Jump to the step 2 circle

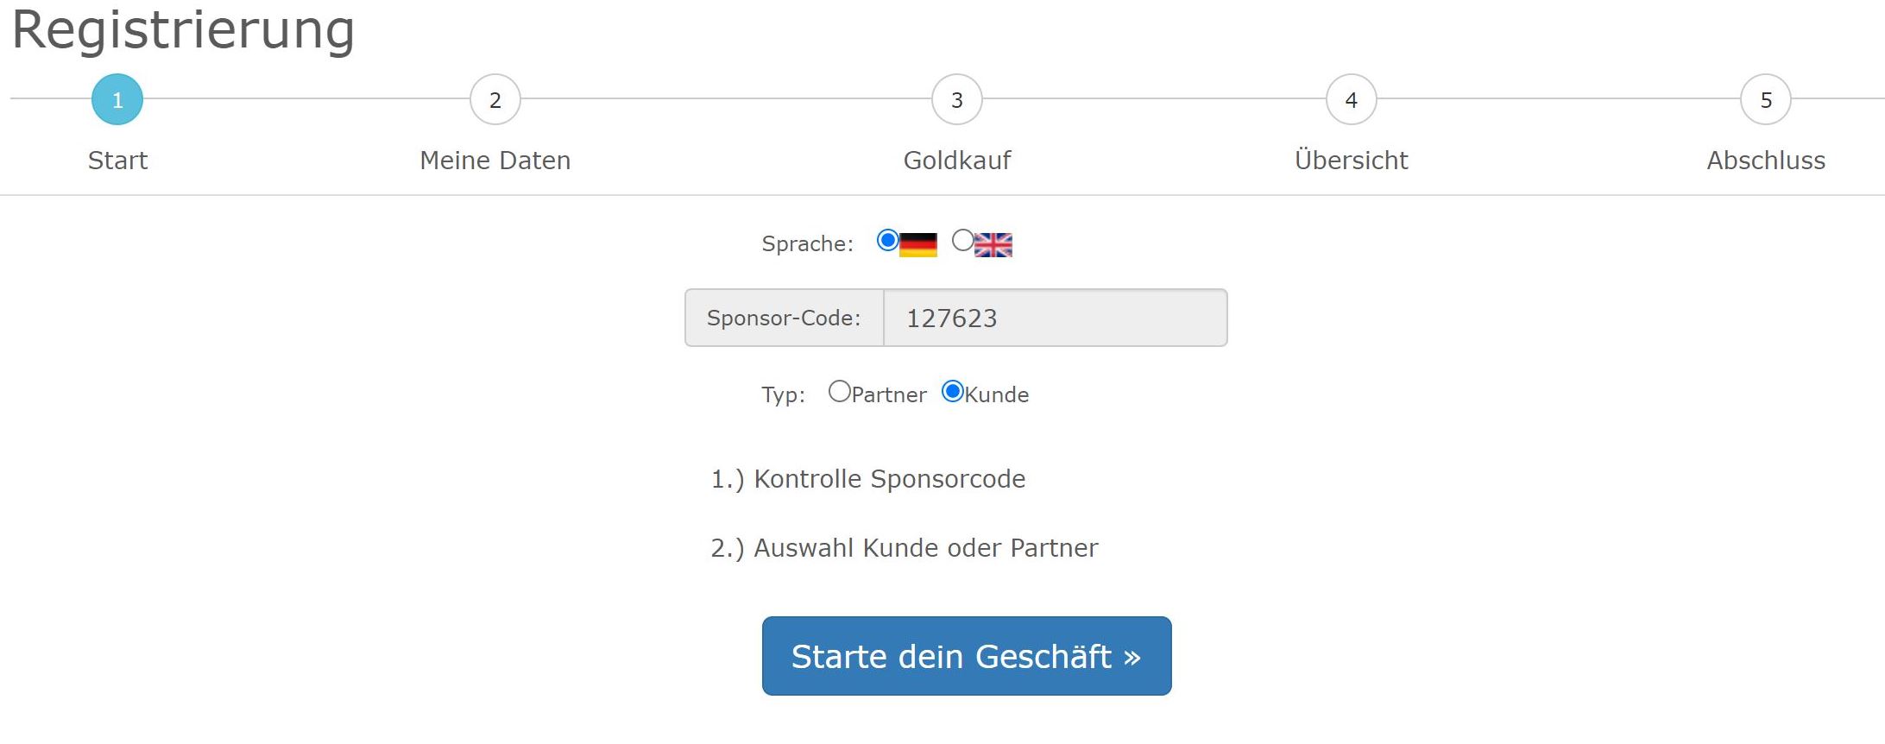[495, 100]
